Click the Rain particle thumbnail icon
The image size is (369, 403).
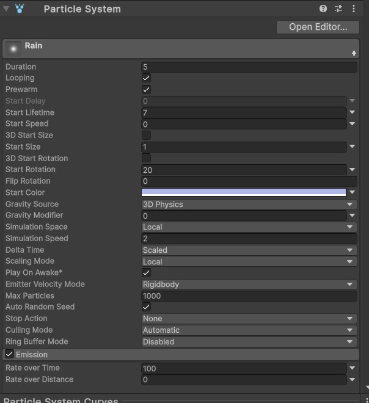(13, 49)
